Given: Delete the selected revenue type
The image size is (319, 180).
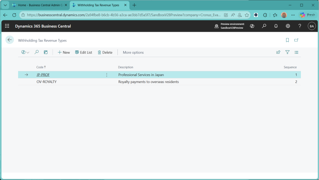Looking at the screenshot, I should [x=105, y=52].
